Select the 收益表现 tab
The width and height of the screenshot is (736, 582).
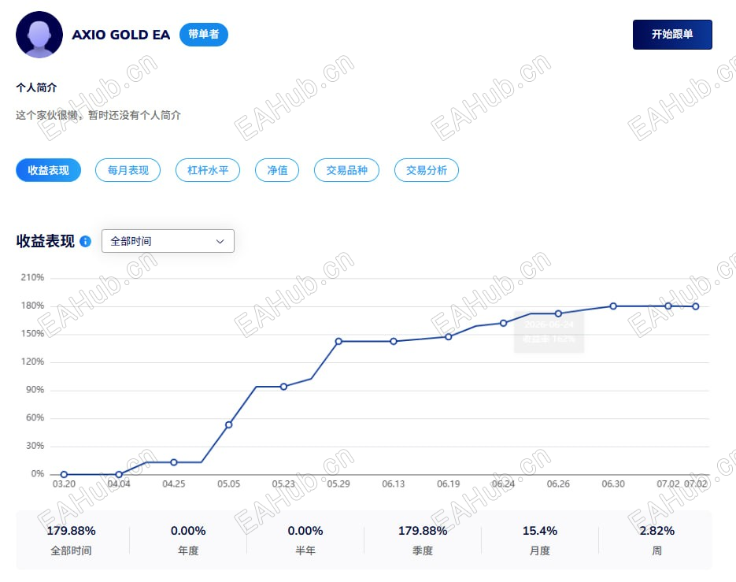48,170
